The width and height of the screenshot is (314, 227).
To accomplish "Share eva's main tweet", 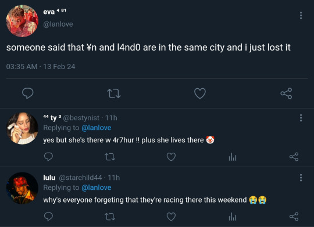I will (x=286, y=93).
